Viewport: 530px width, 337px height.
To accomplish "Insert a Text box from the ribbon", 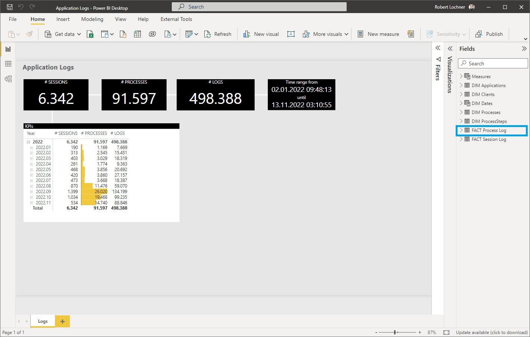I will tap(291, 34).
